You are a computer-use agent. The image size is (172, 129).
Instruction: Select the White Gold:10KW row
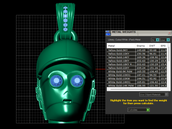137,78
